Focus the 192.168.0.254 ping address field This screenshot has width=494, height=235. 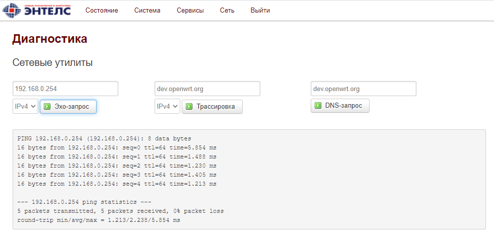[x=65, y=89]
